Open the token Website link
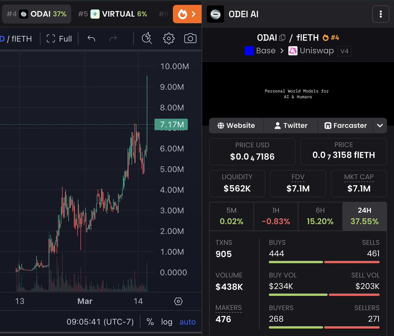The width and height of the screenshot is (394, 336). tap(236, 126)
